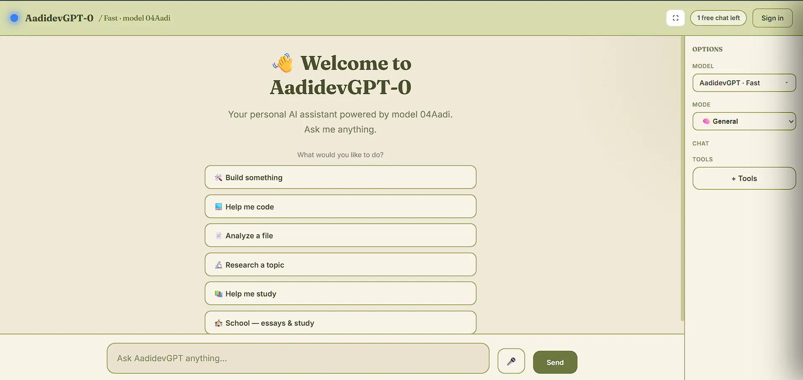Send the message with the Send button
This screenshot has height=380, width=803.
555,362
